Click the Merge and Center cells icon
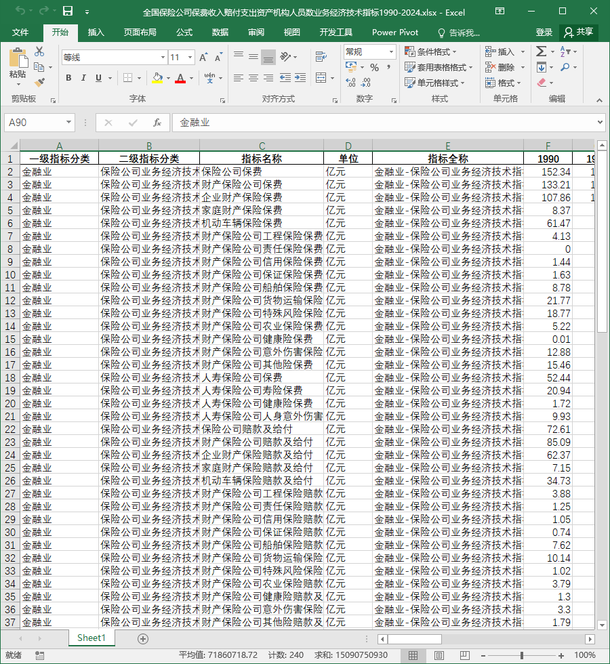The width and height of the screenshot is (610, 664). click(321, 78)
